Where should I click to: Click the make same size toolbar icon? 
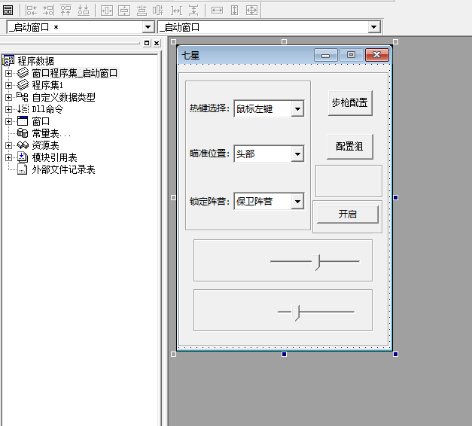tap(252, 11)
